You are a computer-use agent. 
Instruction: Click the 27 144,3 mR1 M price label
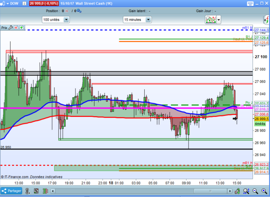point(261,30)
